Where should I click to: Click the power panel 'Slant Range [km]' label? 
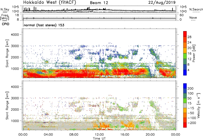point(7,53)
